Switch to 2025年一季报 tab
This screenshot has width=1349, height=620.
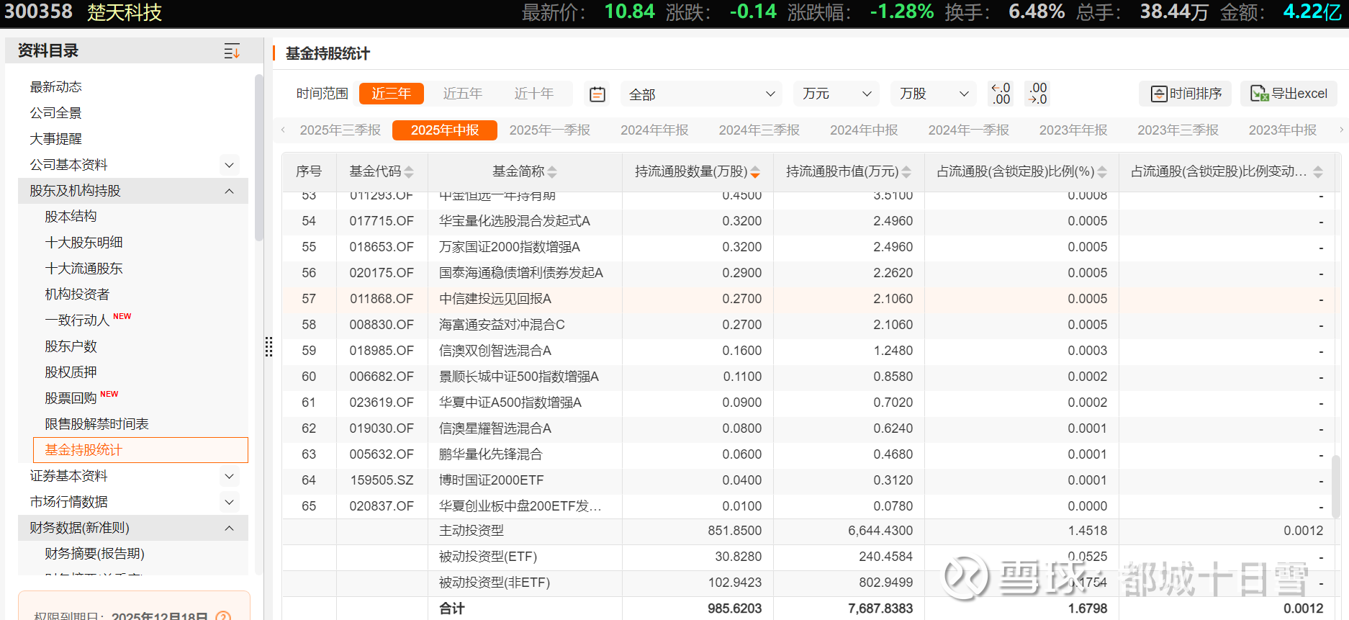[549, 130]
